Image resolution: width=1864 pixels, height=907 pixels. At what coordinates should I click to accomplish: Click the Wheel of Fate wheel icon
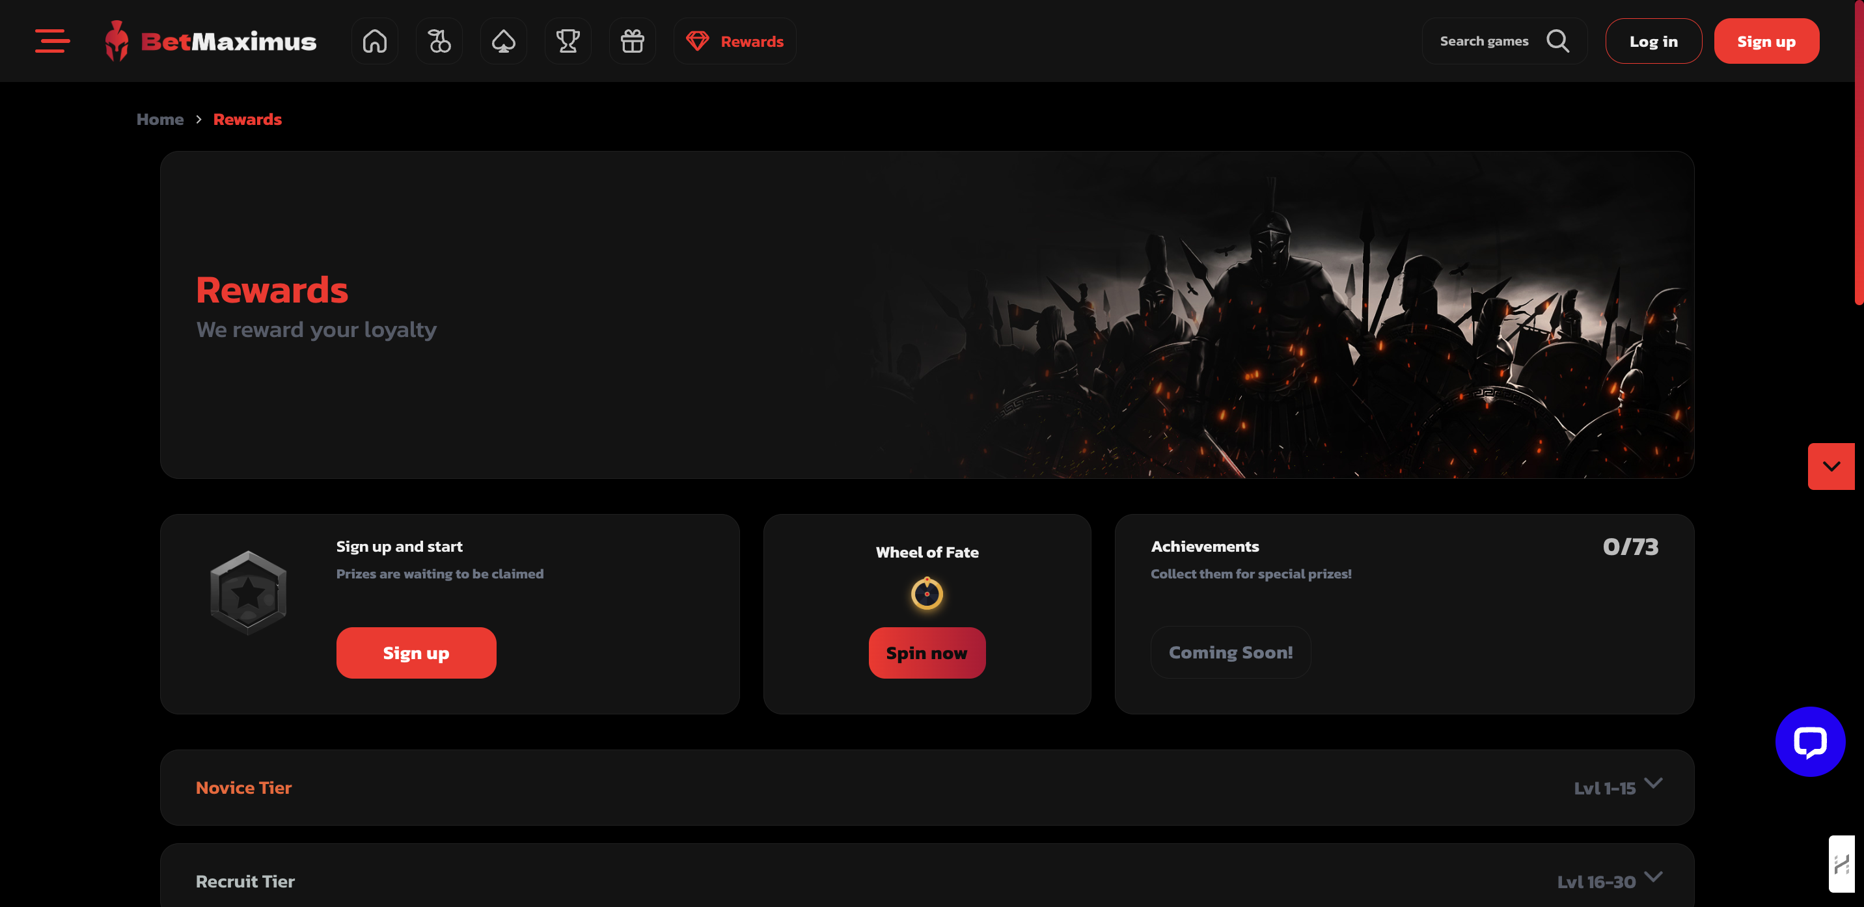click(x=927, y=593)
